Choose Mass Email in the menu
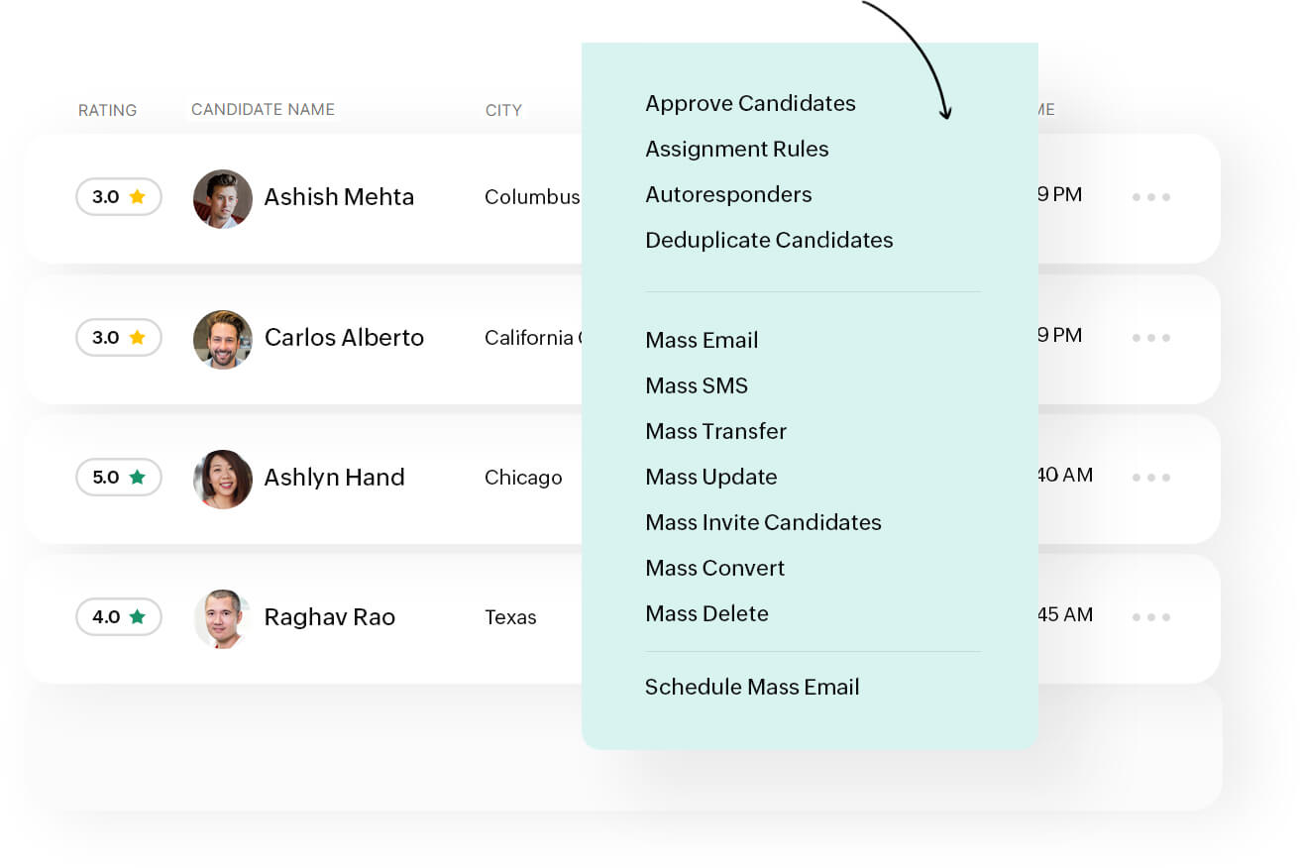This screenshot has width=1300, height=868. click(x=702, y=341)
